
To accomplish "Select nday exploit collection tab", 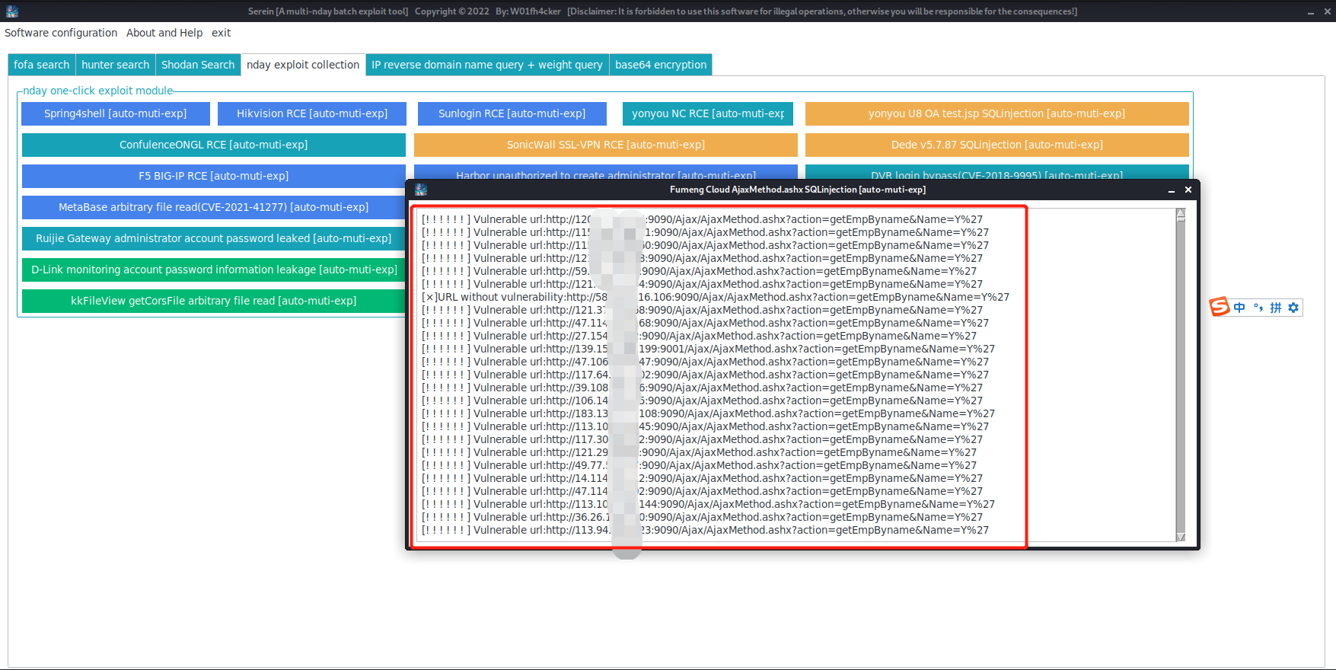I will (x=303, y=65).
